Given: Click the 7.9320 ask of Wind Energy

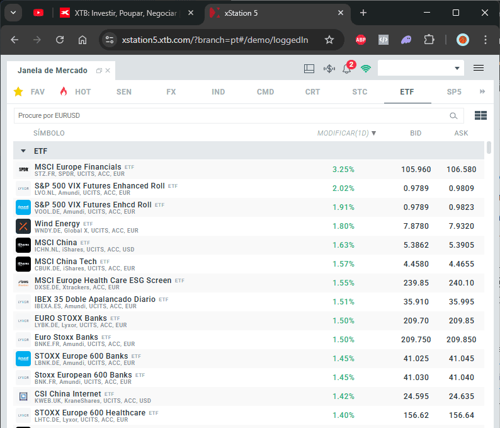Looking at the screenshot, I should coord(462,226).
